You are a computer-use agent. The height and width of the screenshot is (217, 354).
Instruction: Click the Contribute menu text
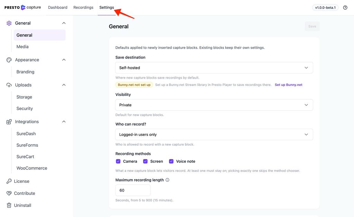point(25,193)
